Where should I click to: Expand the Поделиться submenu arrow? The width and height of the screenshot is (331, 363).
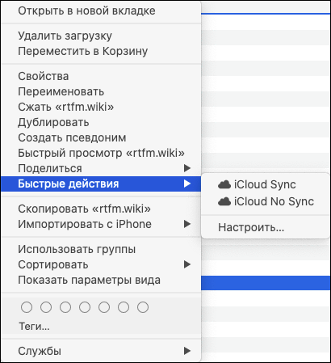pyautogui.click(x=187, y=168)
